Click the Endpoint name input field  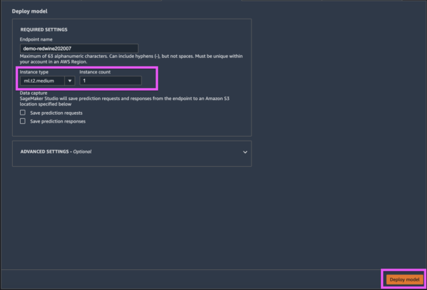click(79, 49)
